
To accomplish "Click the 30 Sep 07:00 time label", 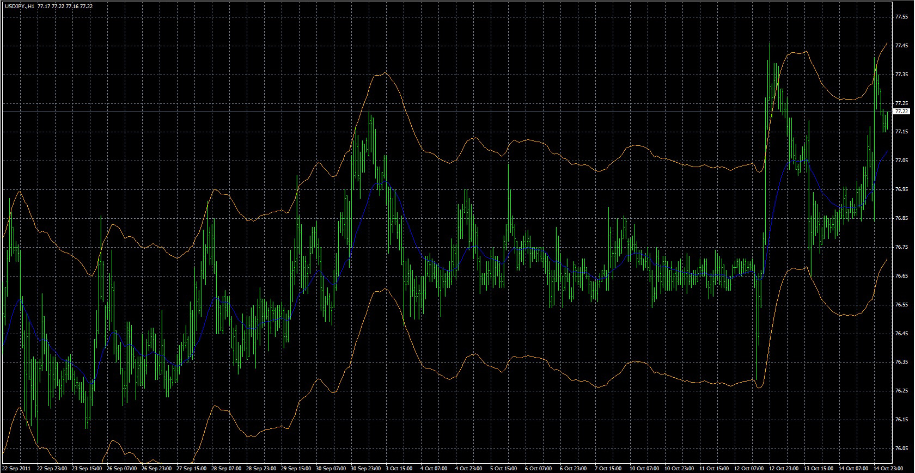I will click(331, 468).
